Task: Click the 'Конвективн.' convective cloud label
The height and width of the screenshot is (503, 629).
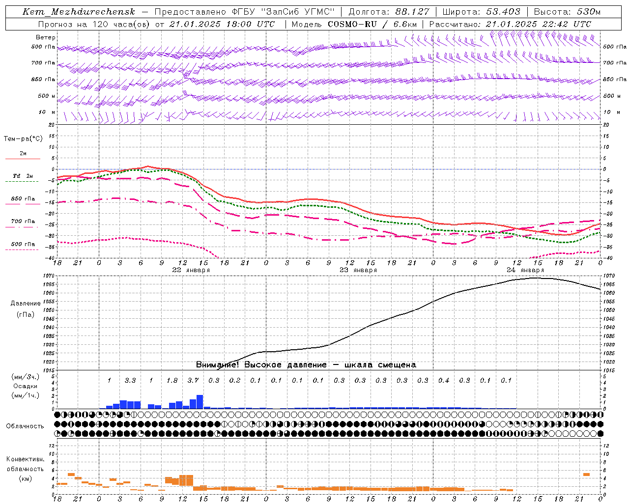Action: pos(26,459)
